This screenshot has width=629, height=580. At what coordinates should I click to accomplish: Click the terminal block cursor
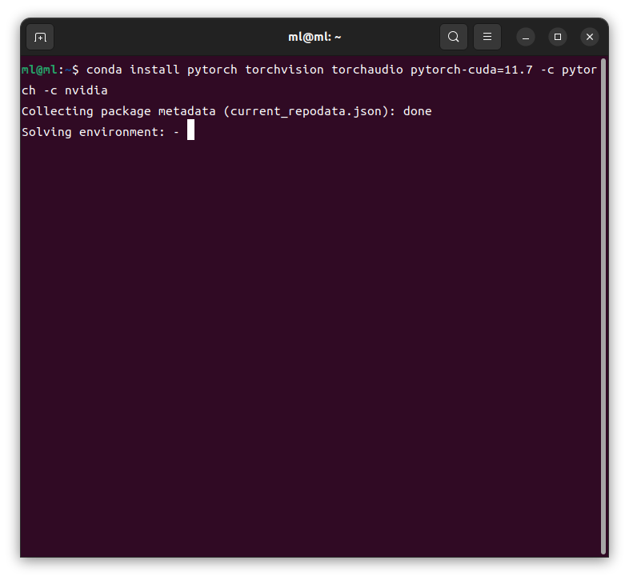(x=190, y=130)
